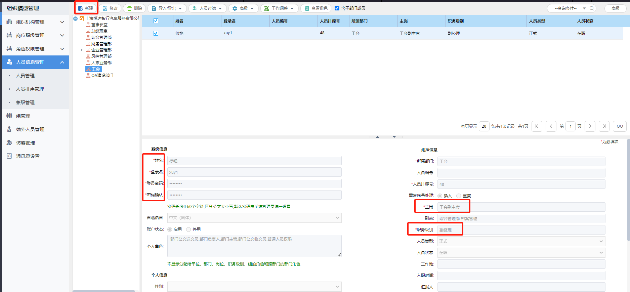Screen dimensions: 630x292
Task: Click the search magnifier in 查询条件 box
Action: (x=592, y=8)
